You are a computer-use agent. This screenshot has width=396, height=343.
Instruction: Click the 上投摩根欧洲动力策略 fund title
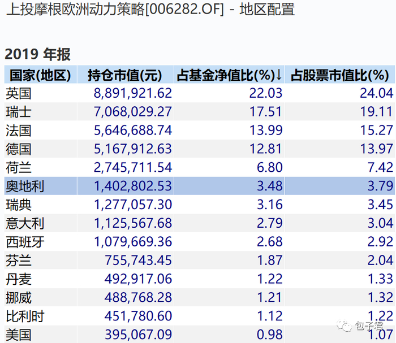pos(75,10)
